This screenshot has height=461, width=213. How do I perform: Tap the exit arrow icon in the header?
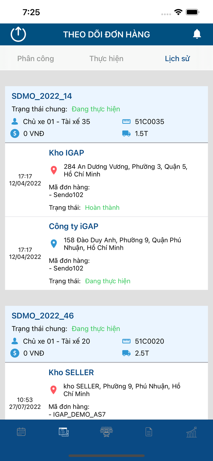pyautogui.click(x=18, y=34)
